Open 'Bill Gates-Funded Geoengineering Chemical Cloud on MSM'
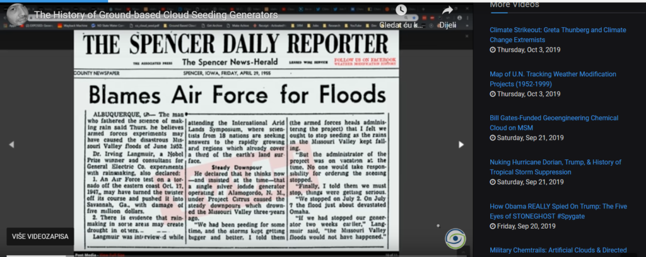 (x=554, y=123)
